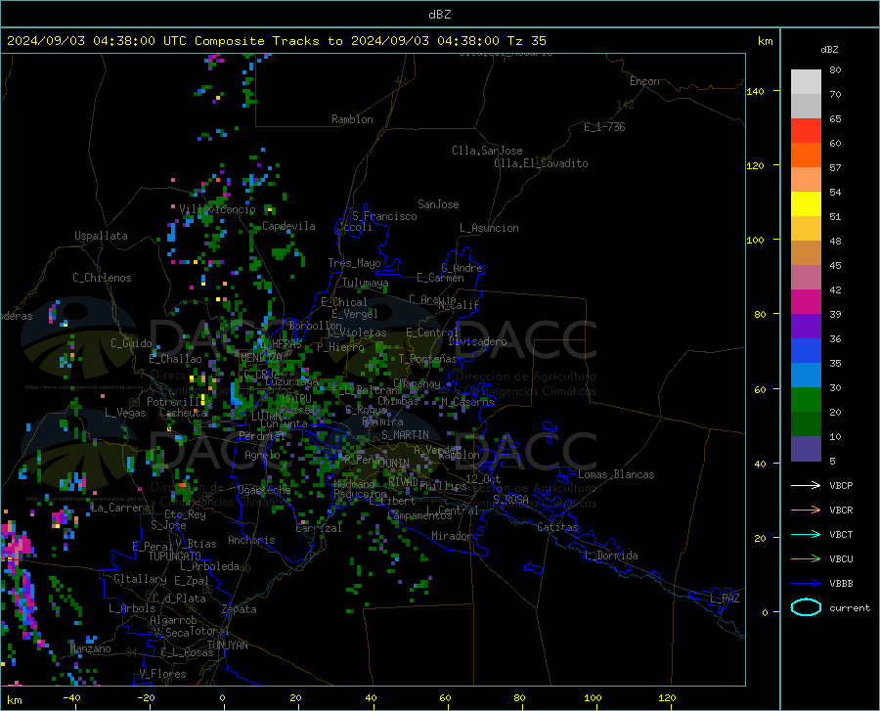Viewport: 880px width, 711px height.
Task: Click the Capdevila map label
Action: [x=288, y=226]
